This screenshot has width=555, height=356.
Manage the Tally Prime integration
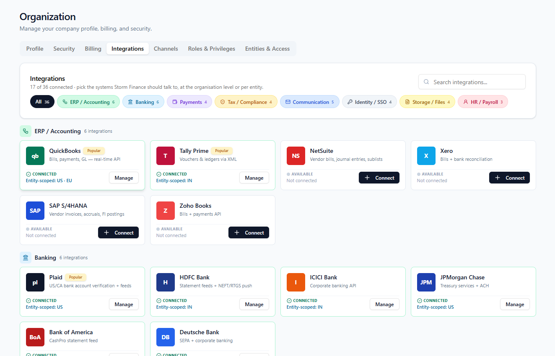coord(254,178)
